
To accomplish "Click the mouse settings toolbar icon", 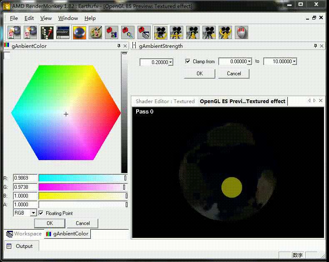I will [242, 32].
